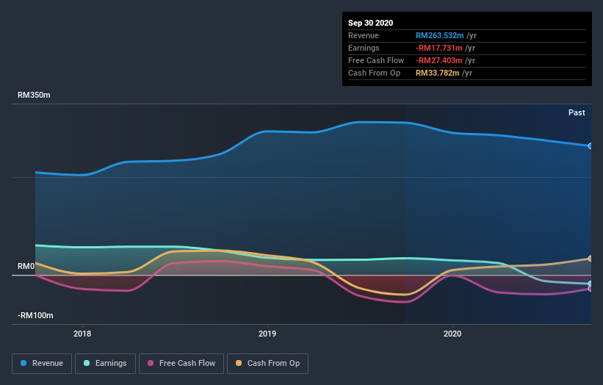Click the blue Revenue endpoint marker
603x385 pixels.
coord(590,146)
